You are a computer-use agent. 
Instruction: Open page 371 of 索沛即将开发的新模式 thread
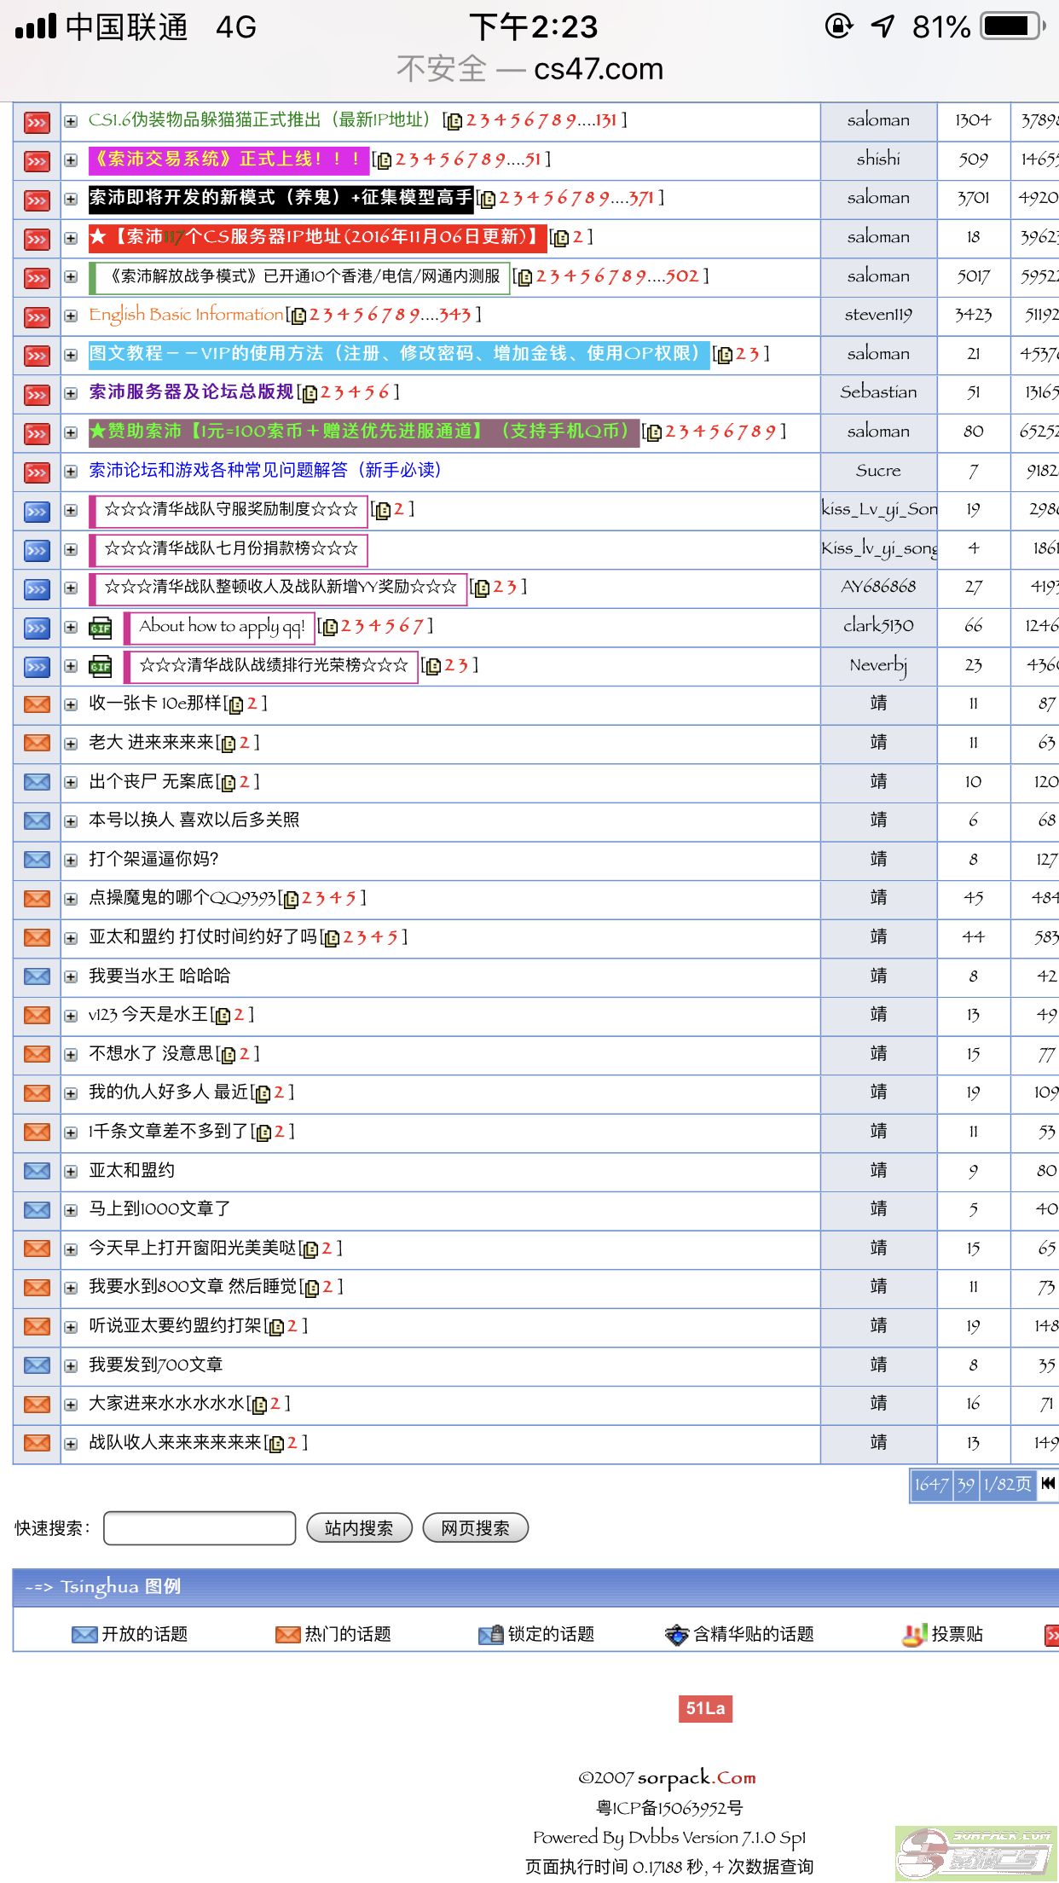click(x=640, y=198)
